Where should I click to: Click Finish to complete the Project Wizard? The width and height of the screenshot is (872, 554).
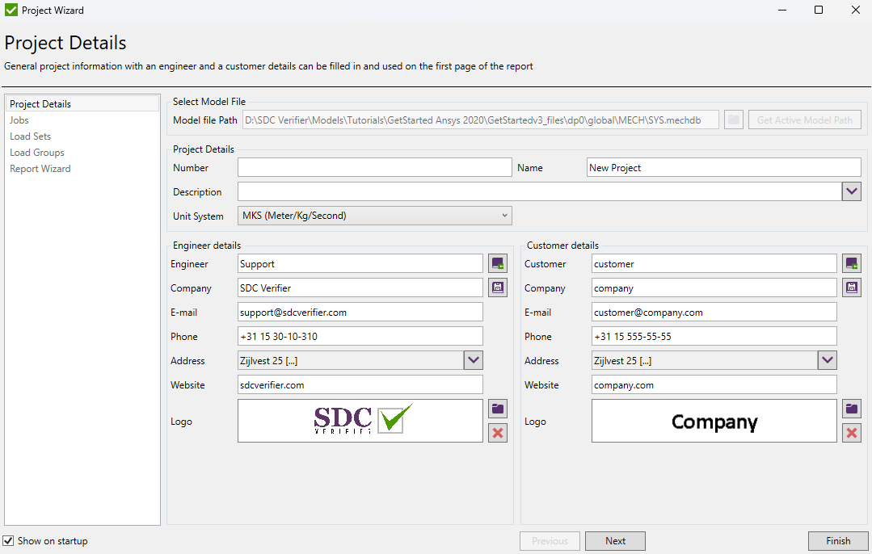point(838,540)
